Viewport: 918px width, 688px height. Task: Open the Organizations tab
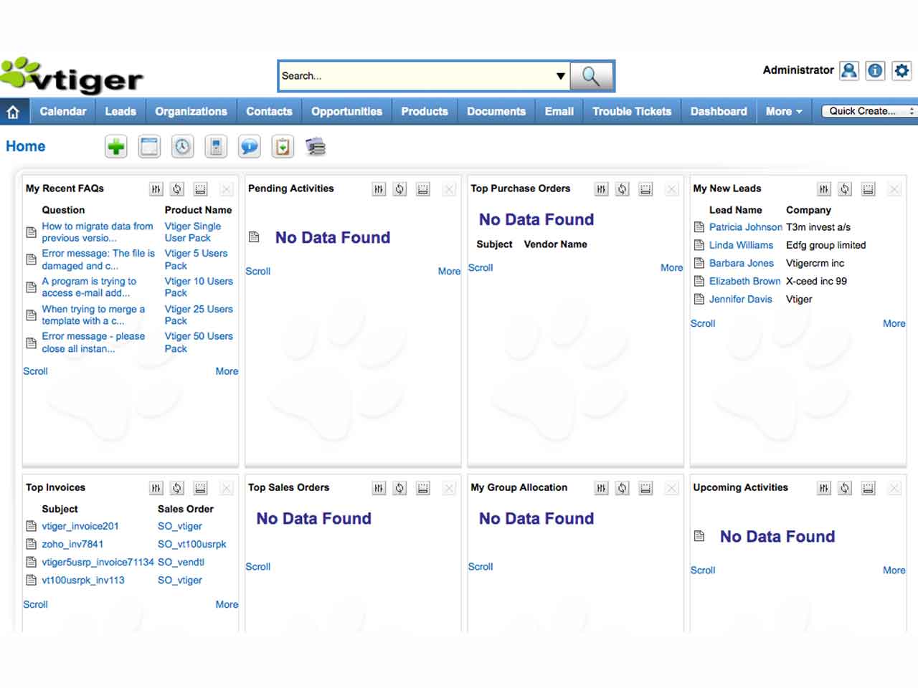[191, 112]
